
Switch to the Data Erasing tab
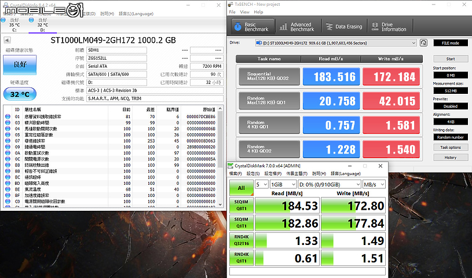coord(345,27)
